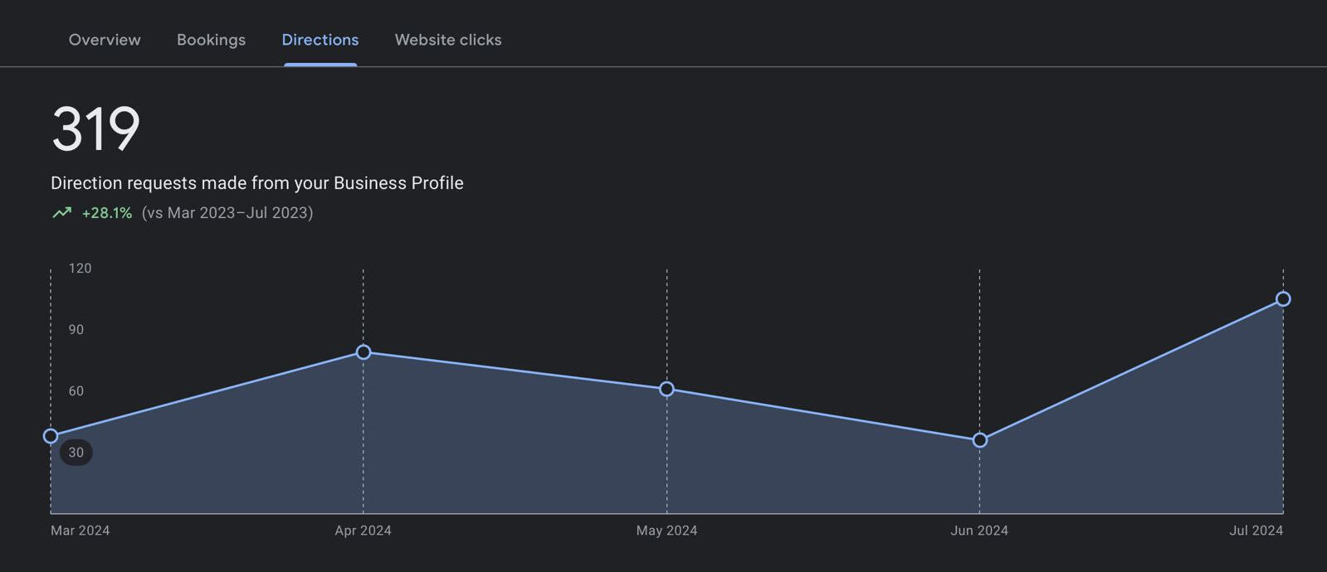
Task: Click the value tooltip showing 30
Action: click(75, 452)
